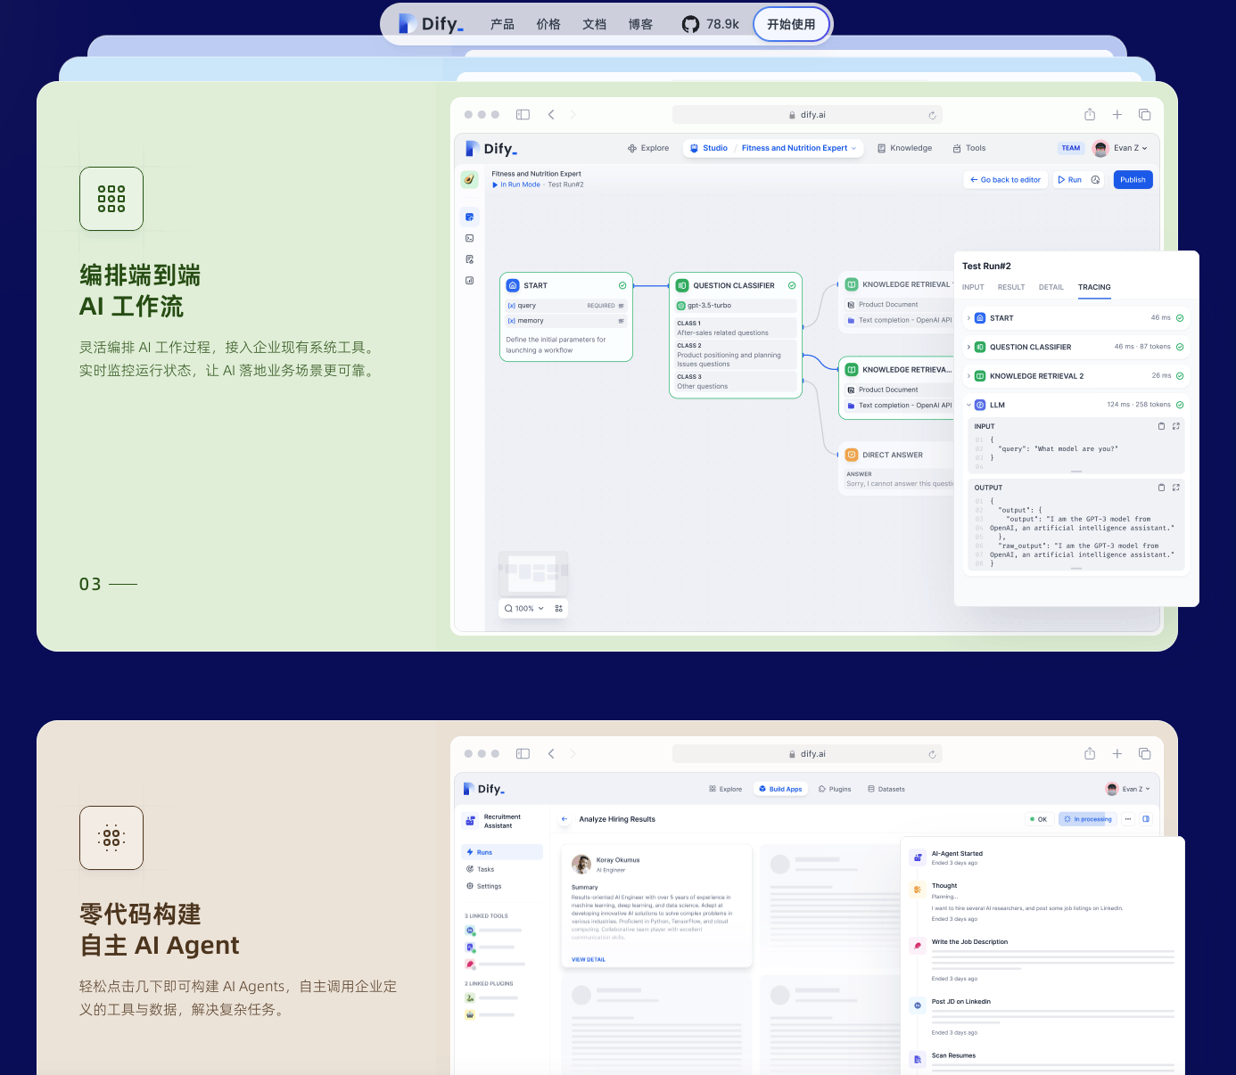Open the Explore tab in the workflow app header
Screen dimensions: 1236x1075
tap(648, 148)
